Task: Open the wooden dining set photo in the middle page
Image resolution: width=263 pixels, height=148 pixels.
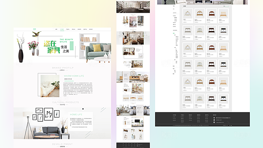Action: coord(137,89)
